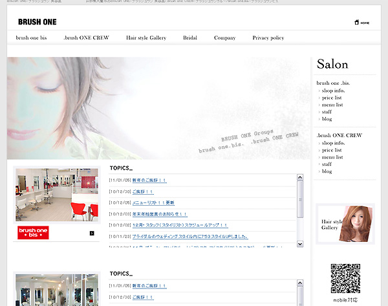Click the brush one .bis. sidebar heading
388x306 pixels.
click(333, 83)
